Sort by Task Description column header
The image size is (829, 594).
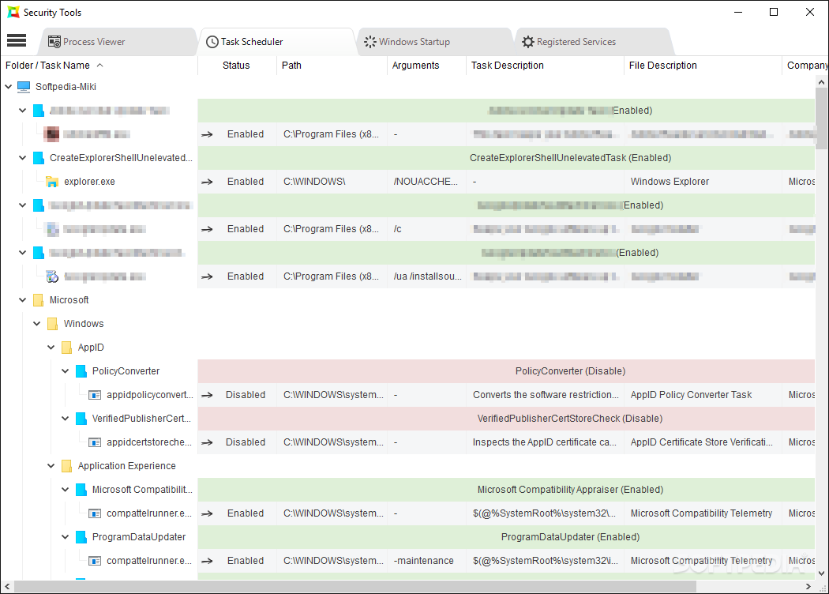click(x=545, y=66)
